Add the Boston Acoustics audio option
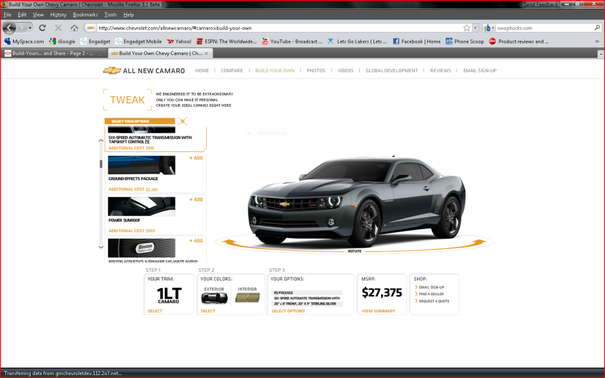The height and width of the screenshot is (378, 605). click(x=196, y=241)
